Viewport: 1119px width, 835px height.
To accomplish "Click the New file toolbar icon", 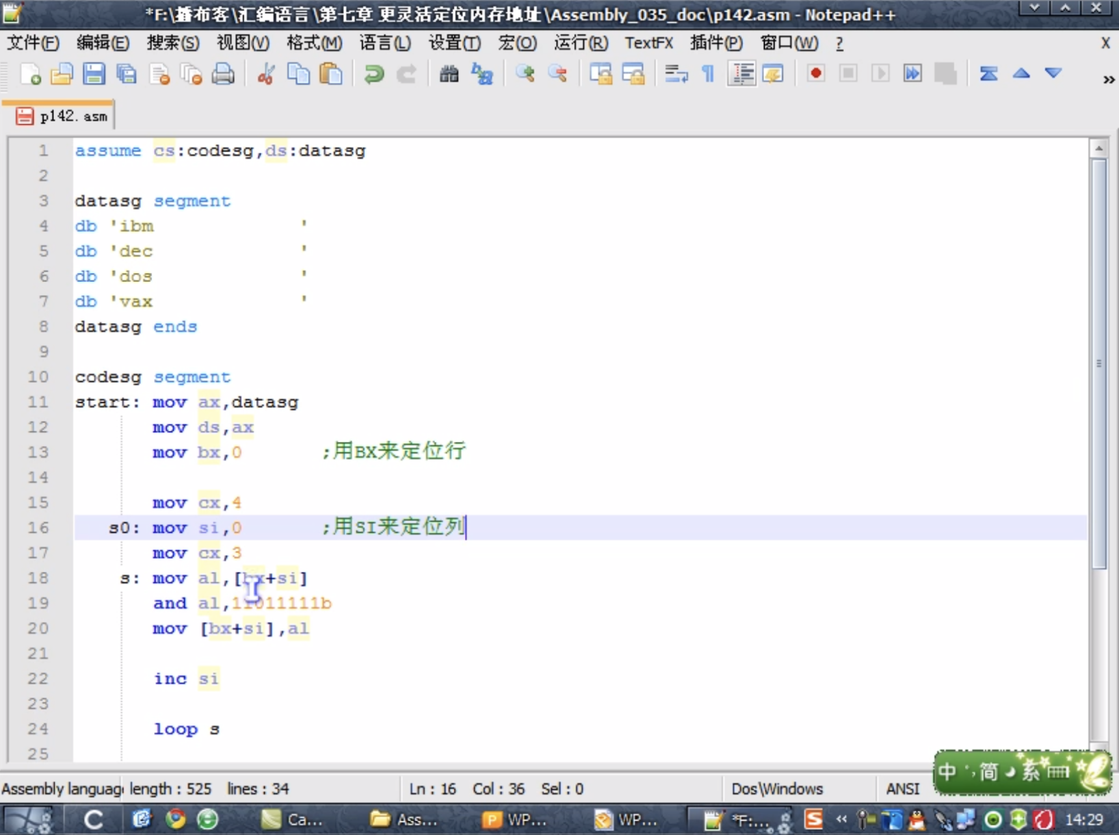I will [30, 74].
